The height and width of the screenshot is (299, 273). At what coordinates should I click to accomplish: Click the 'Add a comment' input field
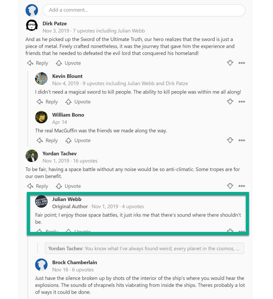144,10
